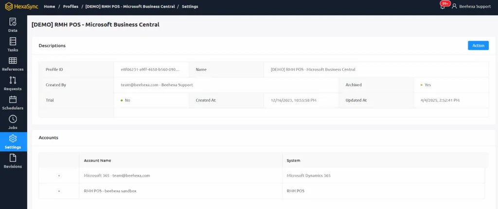498x209 pixels.
Task: Open the [DEMO] RMH POS breadcrumb link
Action: pyautogui.click(x=130, y=6)
